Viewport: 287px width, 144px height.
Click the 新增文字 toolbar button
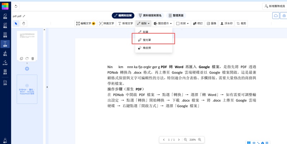pos(126,23)
